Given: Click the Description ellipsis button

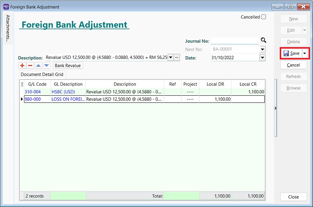Looking at the screenshot, I should [177, 58].
